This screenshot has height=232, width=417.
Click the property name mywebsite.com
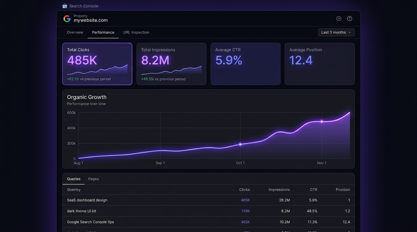91,20
